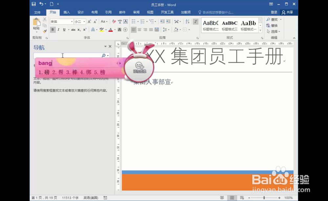Screen dimensions: 328x201
Task: Close the 导航 navigation pane
Action: click(x=110, y=46)
